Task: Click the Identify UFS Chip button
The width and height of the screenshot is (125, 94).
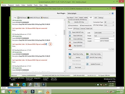Action: 78,22
